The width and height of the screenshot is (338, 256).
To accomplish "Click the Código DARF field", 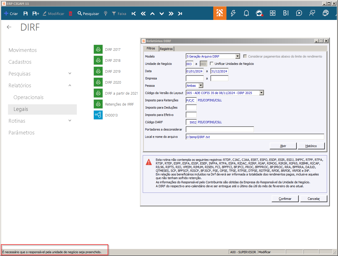I will [191, 122].
